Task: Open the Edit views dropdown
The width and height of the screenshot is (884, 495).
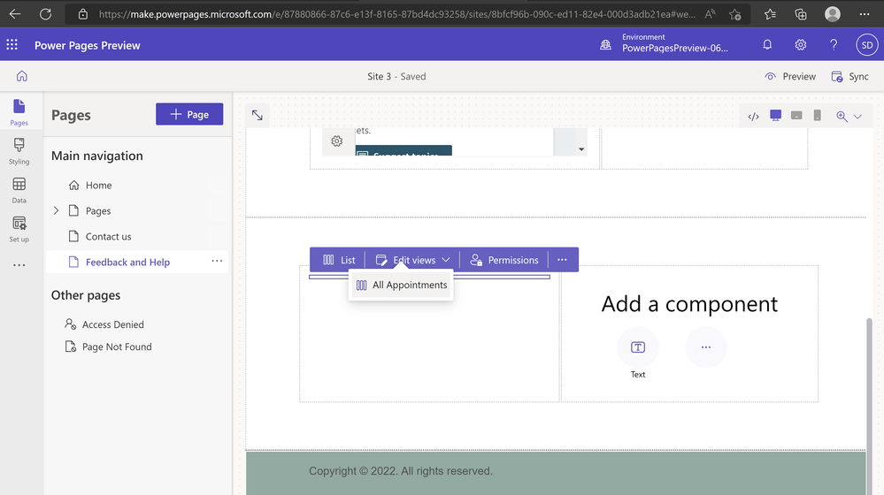Action: tap(412, 260)
